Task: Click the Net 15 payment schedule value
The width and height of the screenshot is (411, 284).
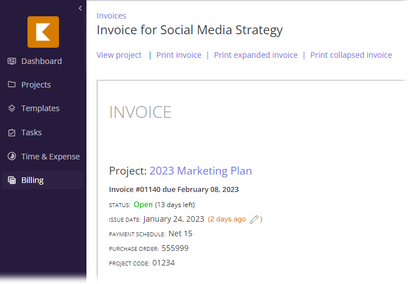Action: (x=180, y=233)
